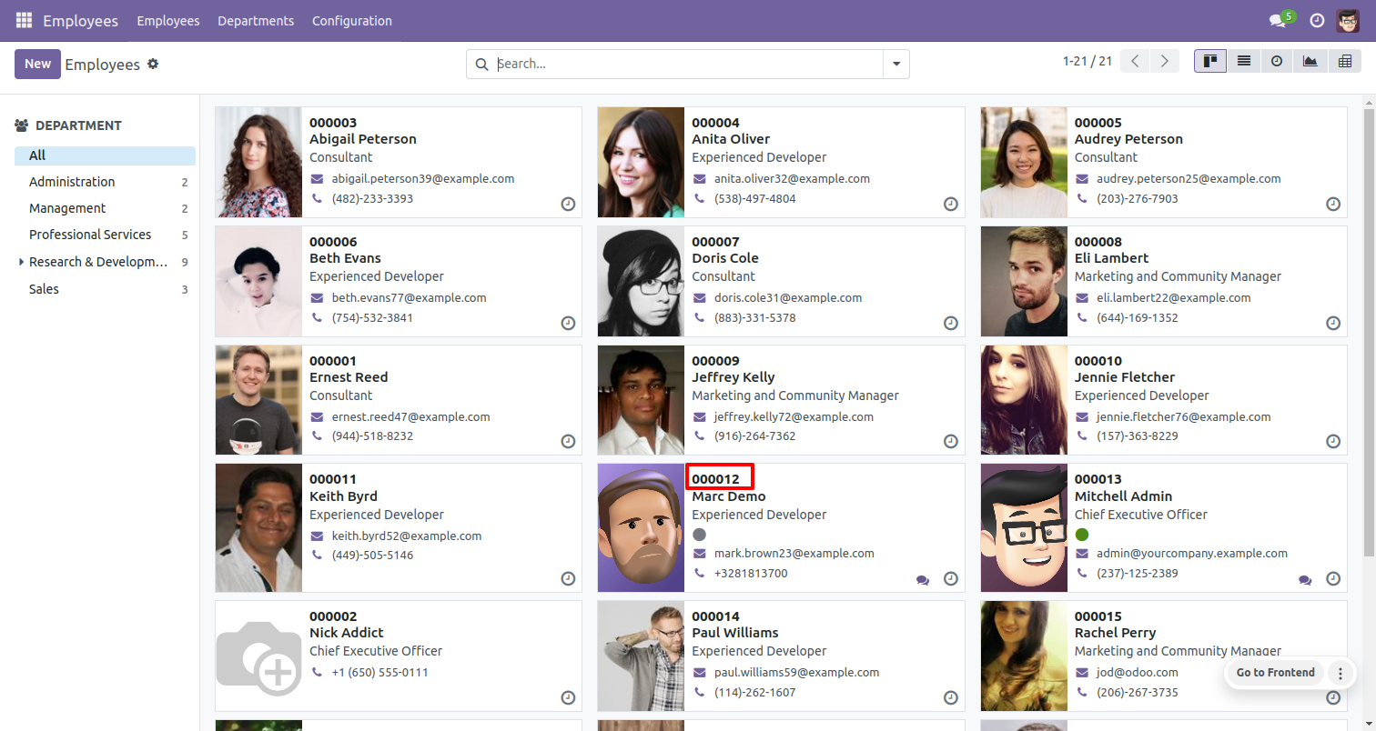Switch to Pivot view

1344,61
